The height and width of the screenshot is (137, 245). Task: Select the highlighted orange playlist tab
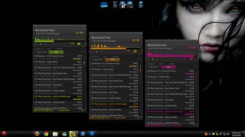click(x=112, y=60)
